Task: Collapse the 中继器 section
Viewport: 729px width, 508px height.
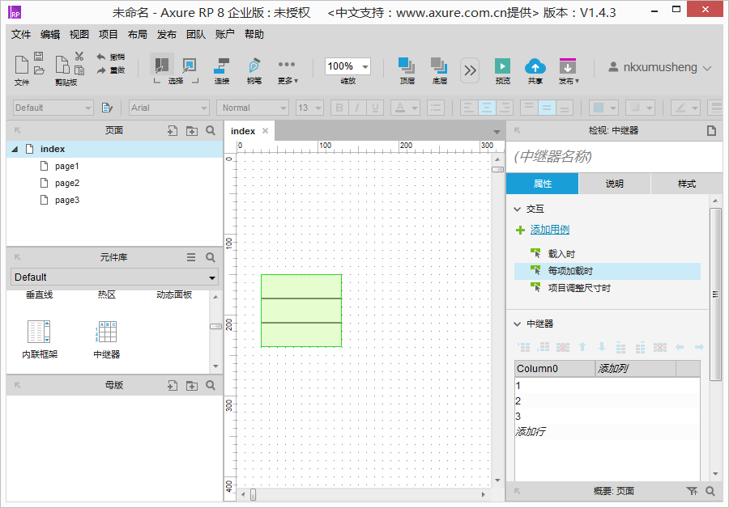Action: pyautogui.click(x=517, y=324)
